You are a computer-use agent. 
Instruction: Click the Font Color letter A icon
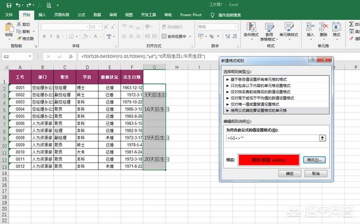tap(96, 36)
